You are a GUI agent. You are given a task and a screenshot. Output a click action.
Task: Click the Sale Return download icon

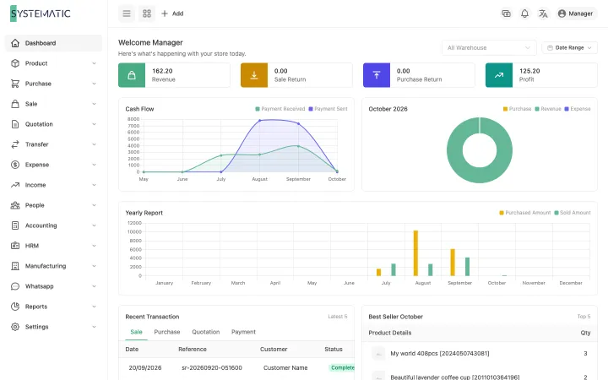click(254, 75)
